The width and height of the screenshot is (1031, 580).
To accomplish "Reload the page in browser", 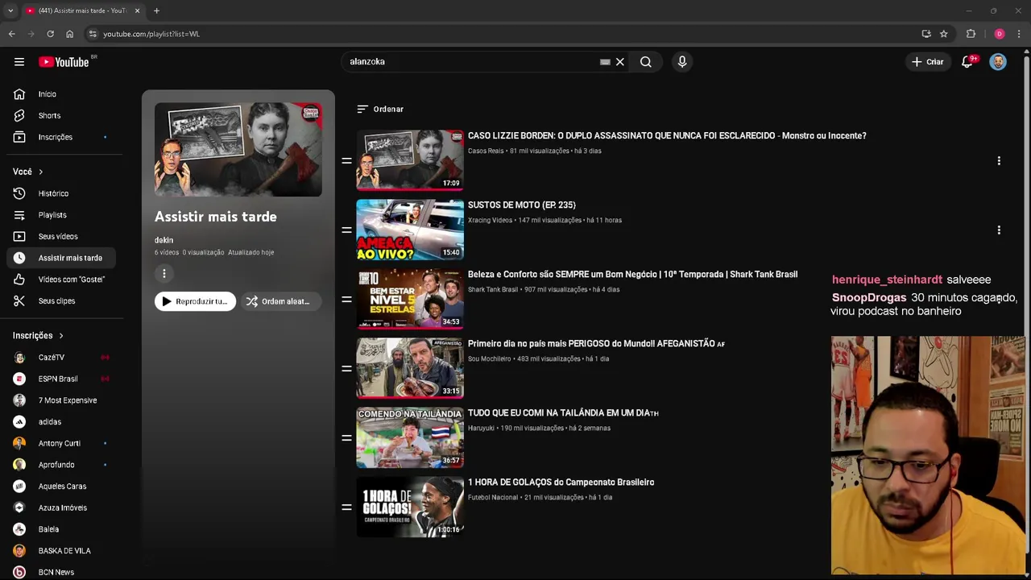I will click(x=50, y=34).
